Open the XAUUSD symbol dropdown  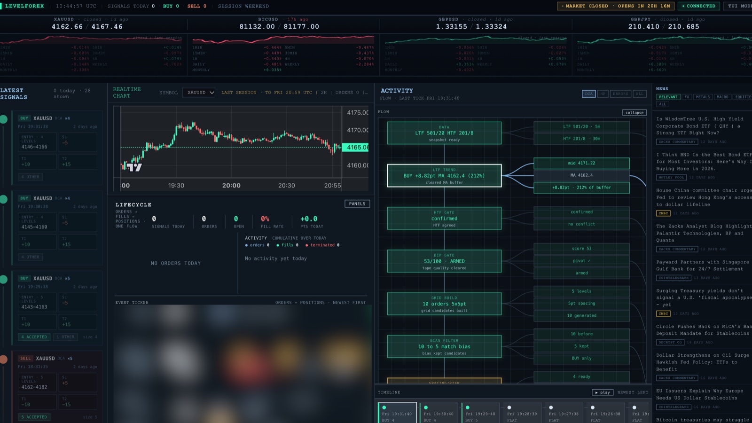[x=199, y=93]
